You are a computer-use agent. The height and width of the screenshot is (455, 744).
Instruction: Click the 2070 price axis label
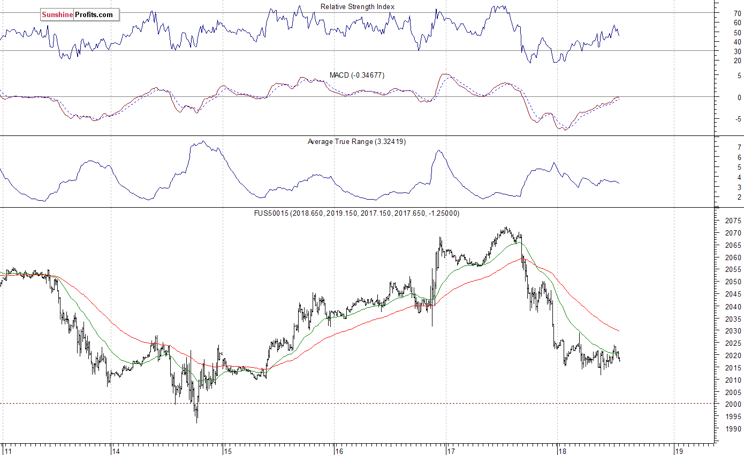(x=734, y=233)
